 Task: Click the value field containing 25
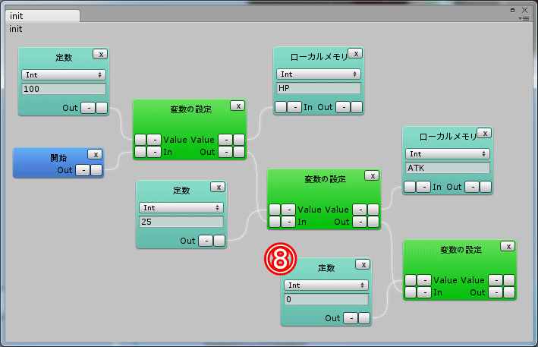tap(181, 222)
